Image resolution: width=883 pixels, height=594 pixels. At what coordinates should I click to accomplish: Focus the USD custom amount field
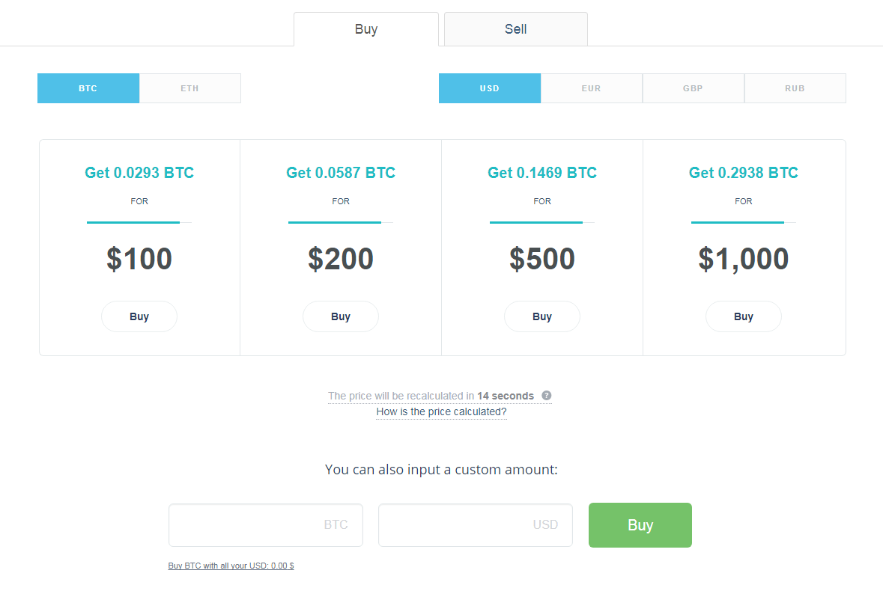click(x=476, y=525)
